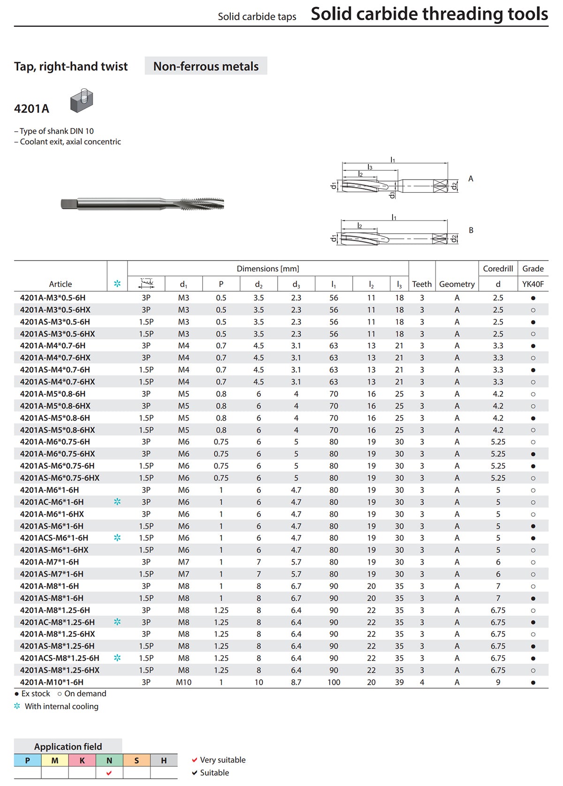
Task: Click the snowflake icon on row 4201ACS-M8*1.25-6H
Action: point(117,658)
